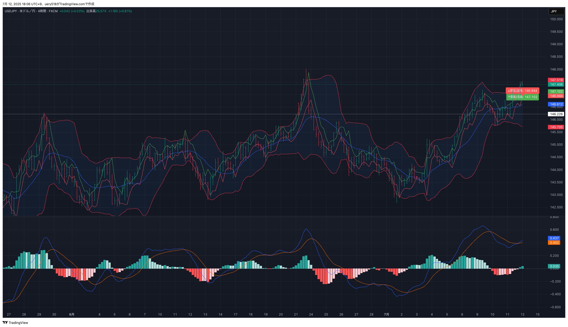Click the blue 146.612 moving average label

tap(556, 104)
